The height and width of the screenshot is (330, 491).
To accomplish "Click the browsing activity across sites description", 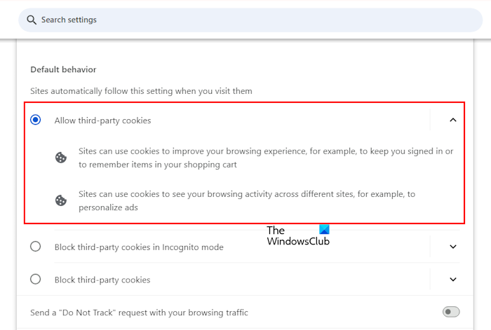I will click(x=247, y=200).
